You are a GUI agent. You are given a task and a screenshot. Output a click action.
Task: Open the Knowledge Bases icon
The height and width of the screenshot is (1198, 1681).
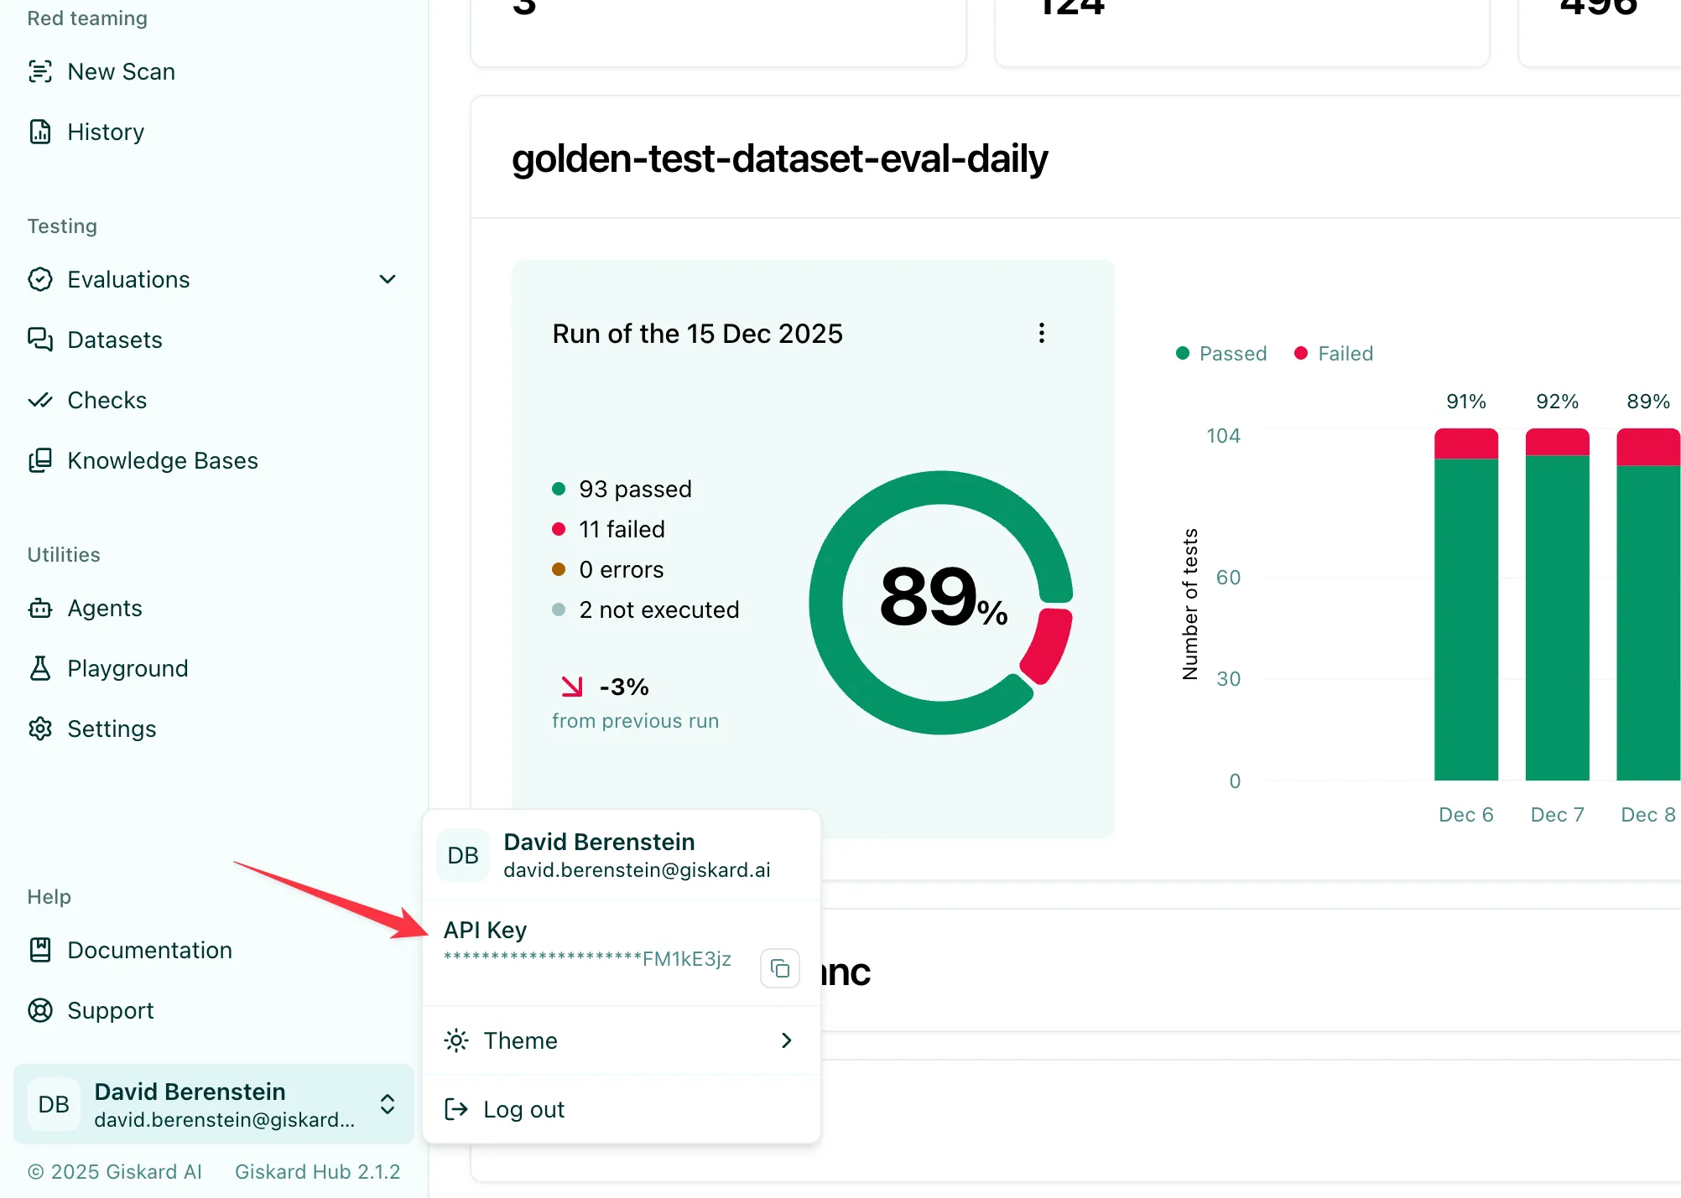tap(41, 460)
